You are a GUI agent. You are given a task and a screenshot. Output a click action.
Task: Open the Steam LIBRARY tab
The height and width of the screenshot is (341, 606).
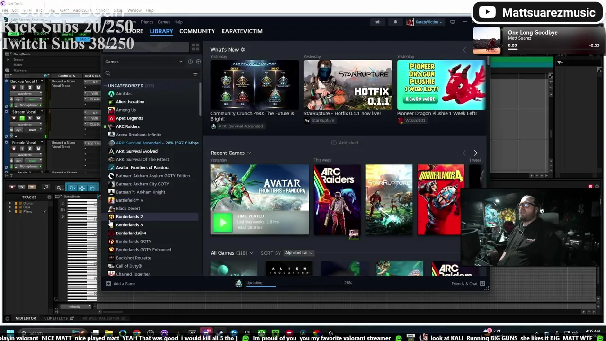click(x=161, y=31)
